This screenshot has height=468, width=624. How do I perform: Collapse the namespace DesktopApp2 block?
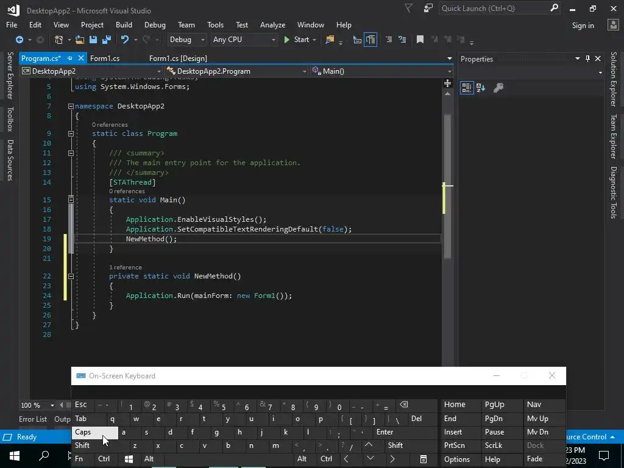[x=71, y=106]
